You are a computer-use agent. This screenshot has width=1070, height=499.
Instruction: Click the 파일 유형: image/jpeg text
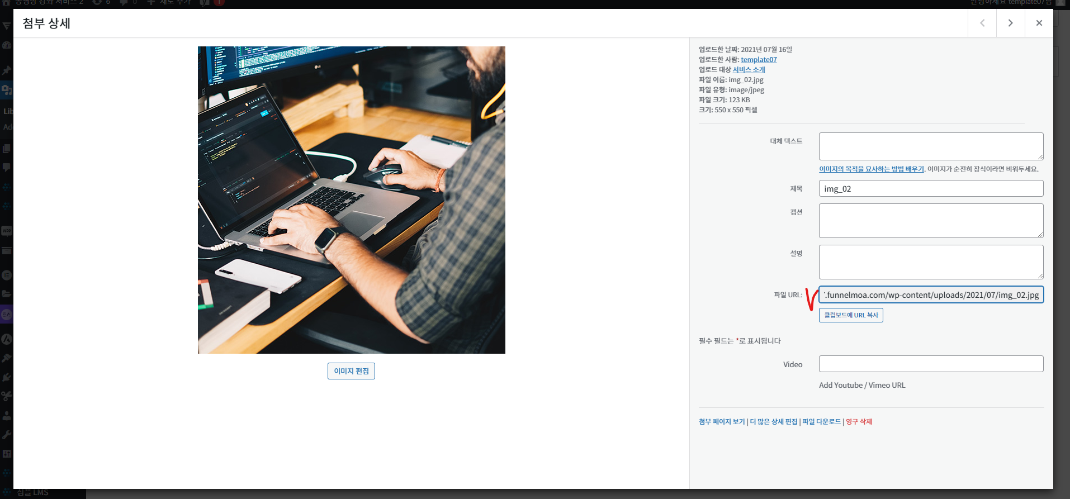click(731, 90)
